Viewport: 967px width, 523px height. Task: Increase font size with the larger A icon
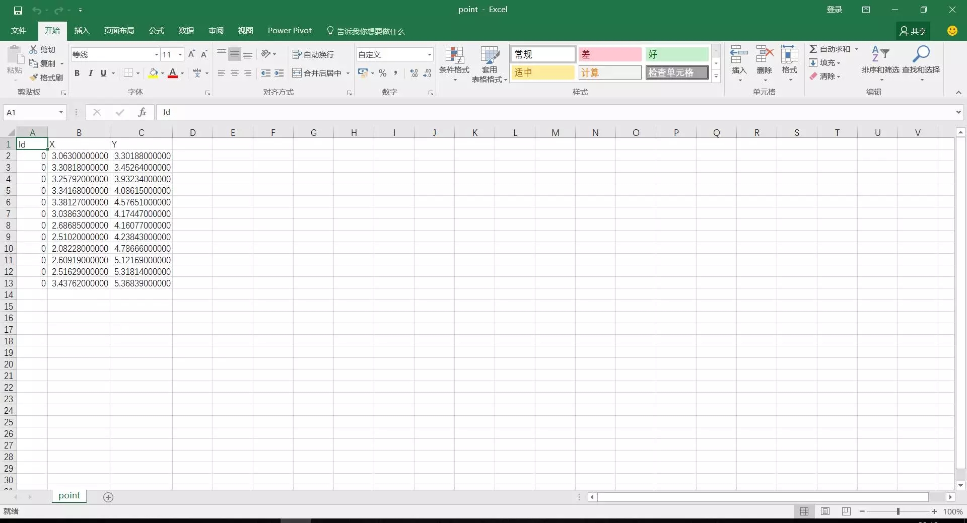tap(191, 54)
